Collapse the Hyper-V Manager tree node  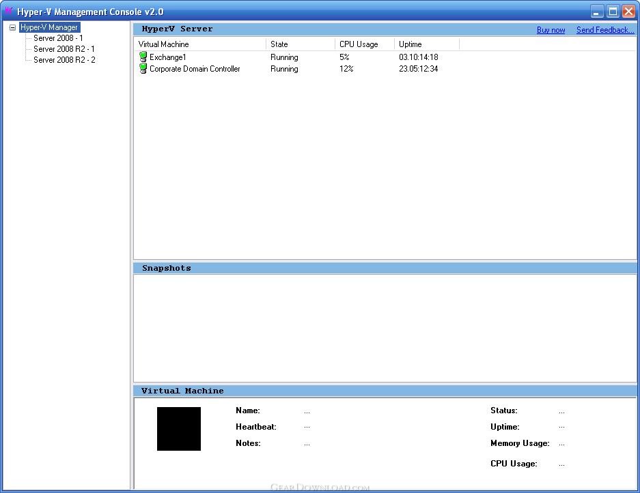pyautogui.click(x=13, y=28)
